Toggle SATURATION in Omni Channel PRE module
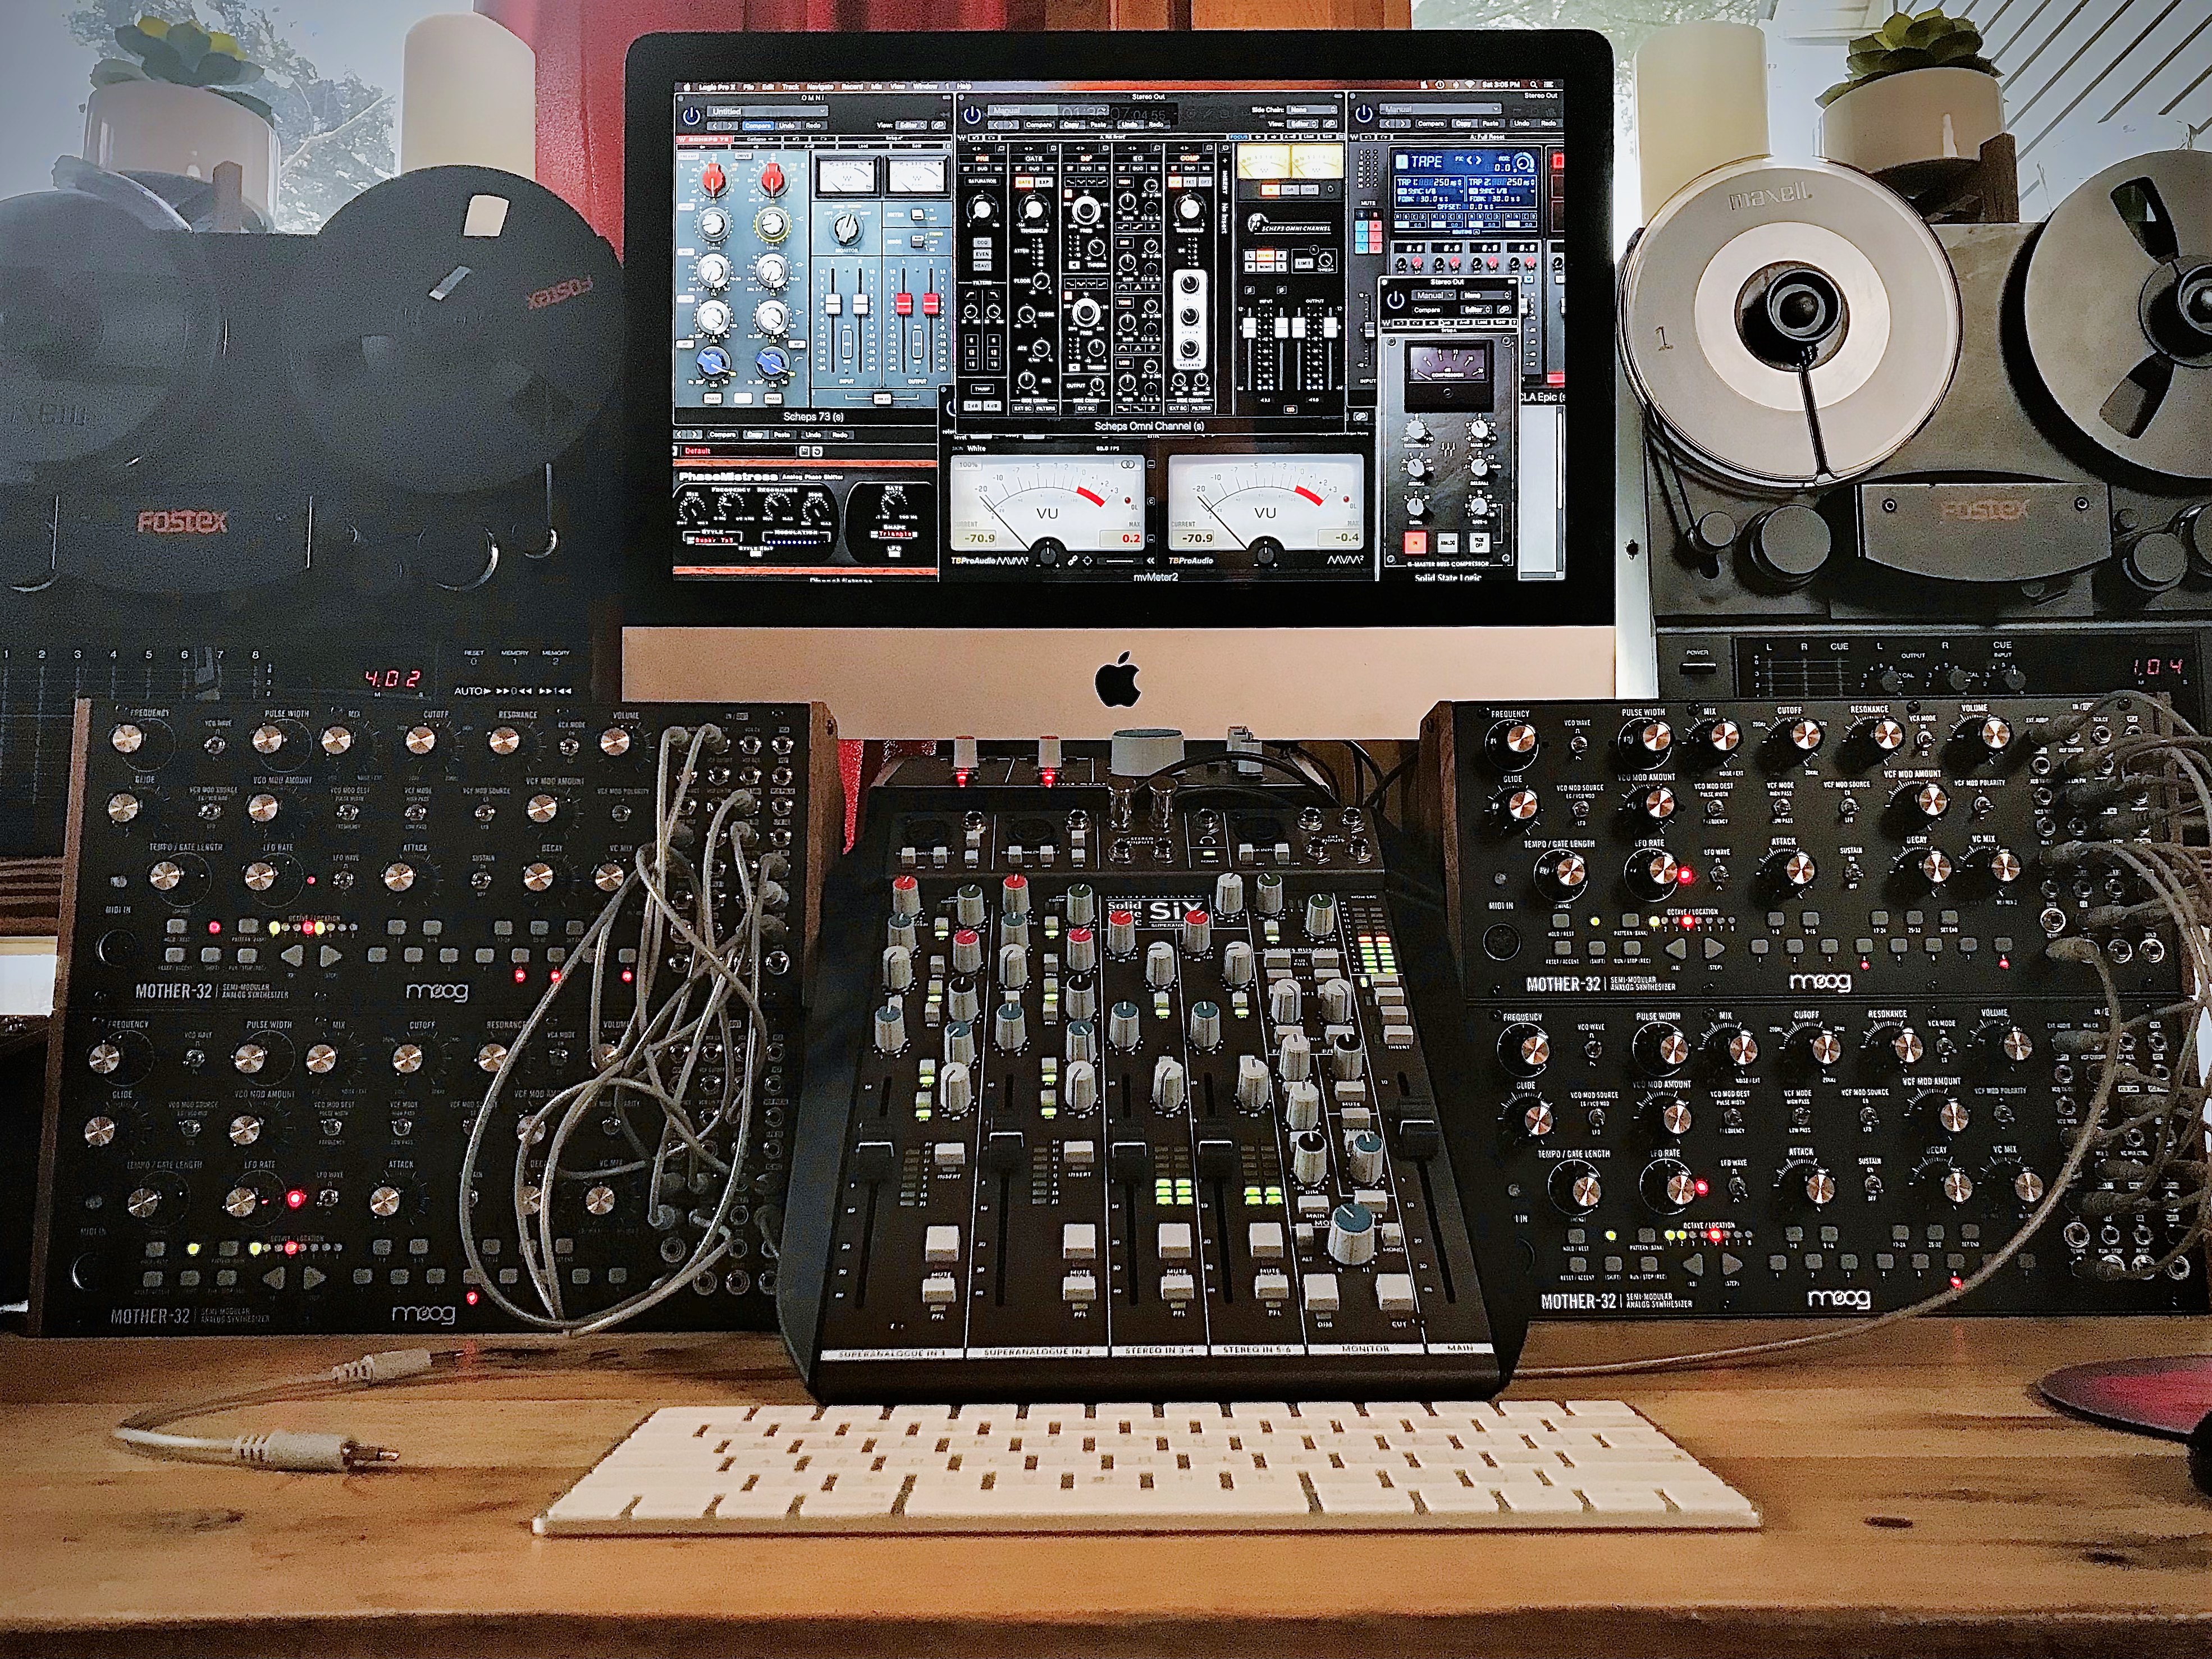2212x1659 pixels. (983, 181)
